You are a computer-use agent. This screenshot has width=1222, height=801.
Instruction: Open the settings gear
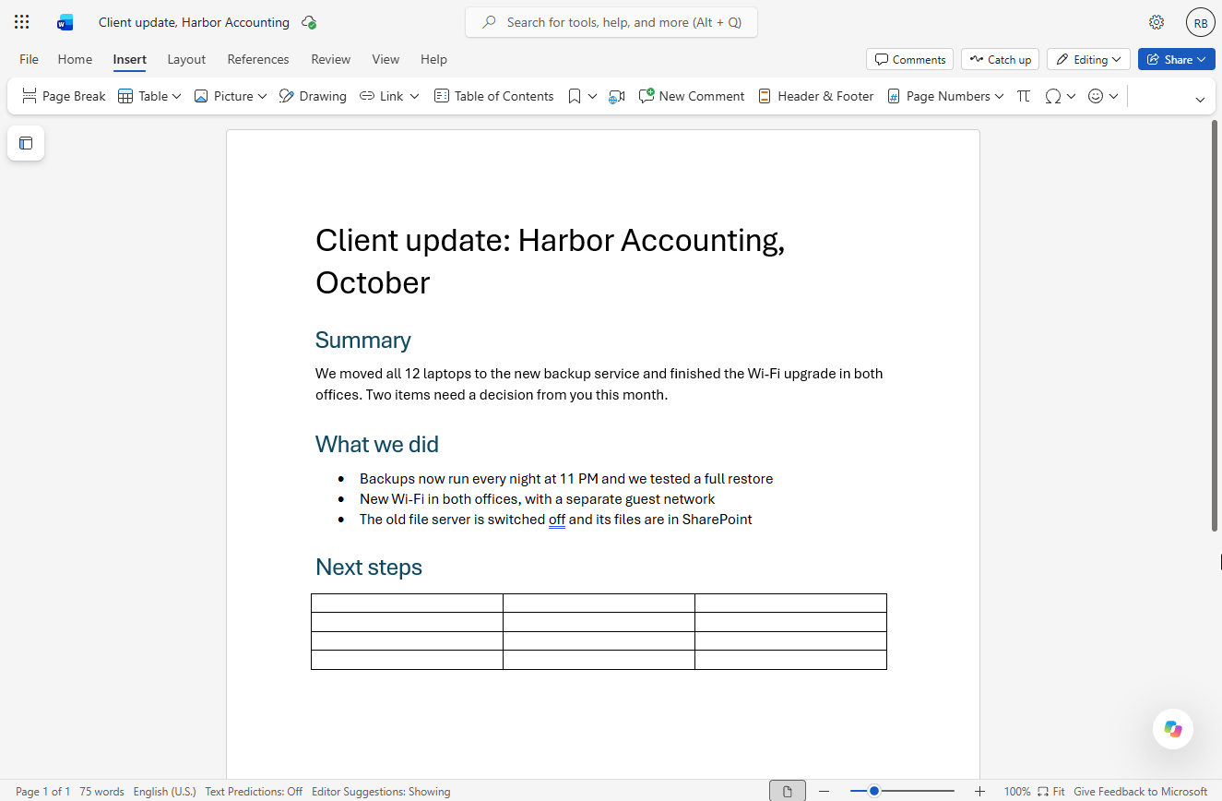click(x=1157, y=22)
